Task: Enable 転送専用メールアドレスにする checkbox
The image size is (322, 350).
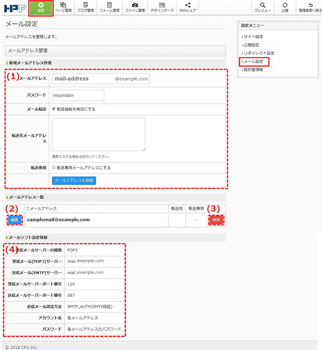Action: (x=54, y=167)
